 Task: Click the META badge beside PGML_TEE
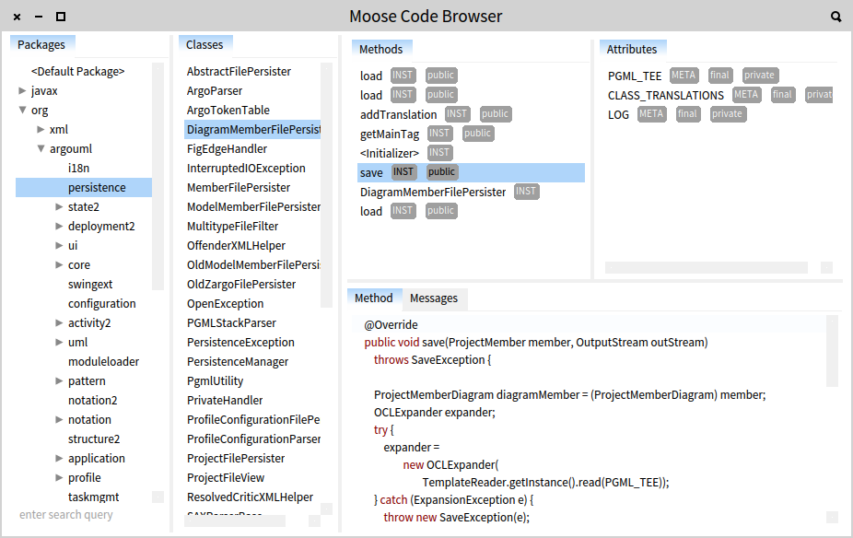684,76
